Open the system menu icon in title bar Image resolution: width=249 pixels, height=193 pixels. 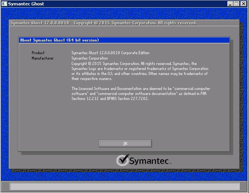pyautogui.click(x=4, y=3)
